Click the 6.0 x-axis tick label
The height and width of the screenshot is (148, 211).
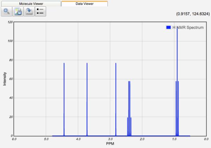[14, 139]
